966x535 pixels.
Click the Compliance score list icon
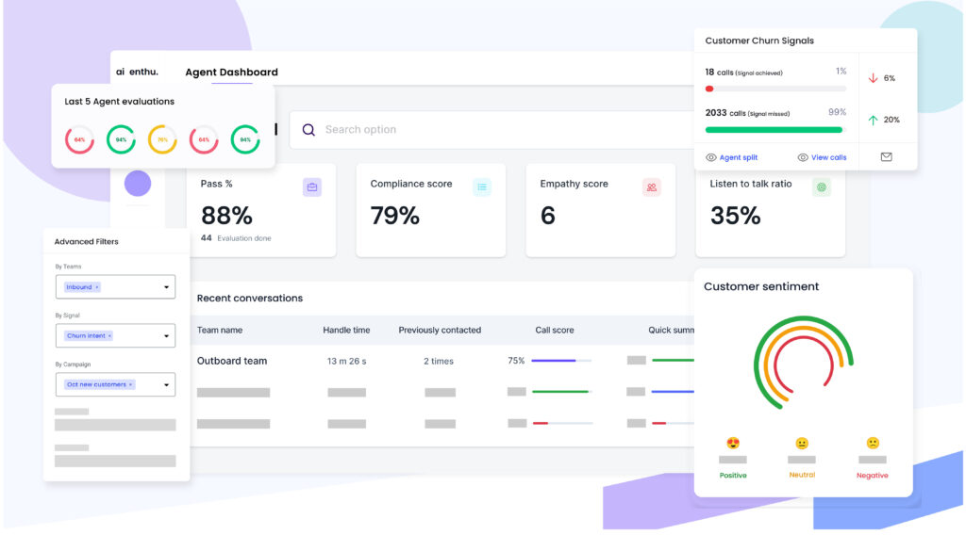[482, 186]
